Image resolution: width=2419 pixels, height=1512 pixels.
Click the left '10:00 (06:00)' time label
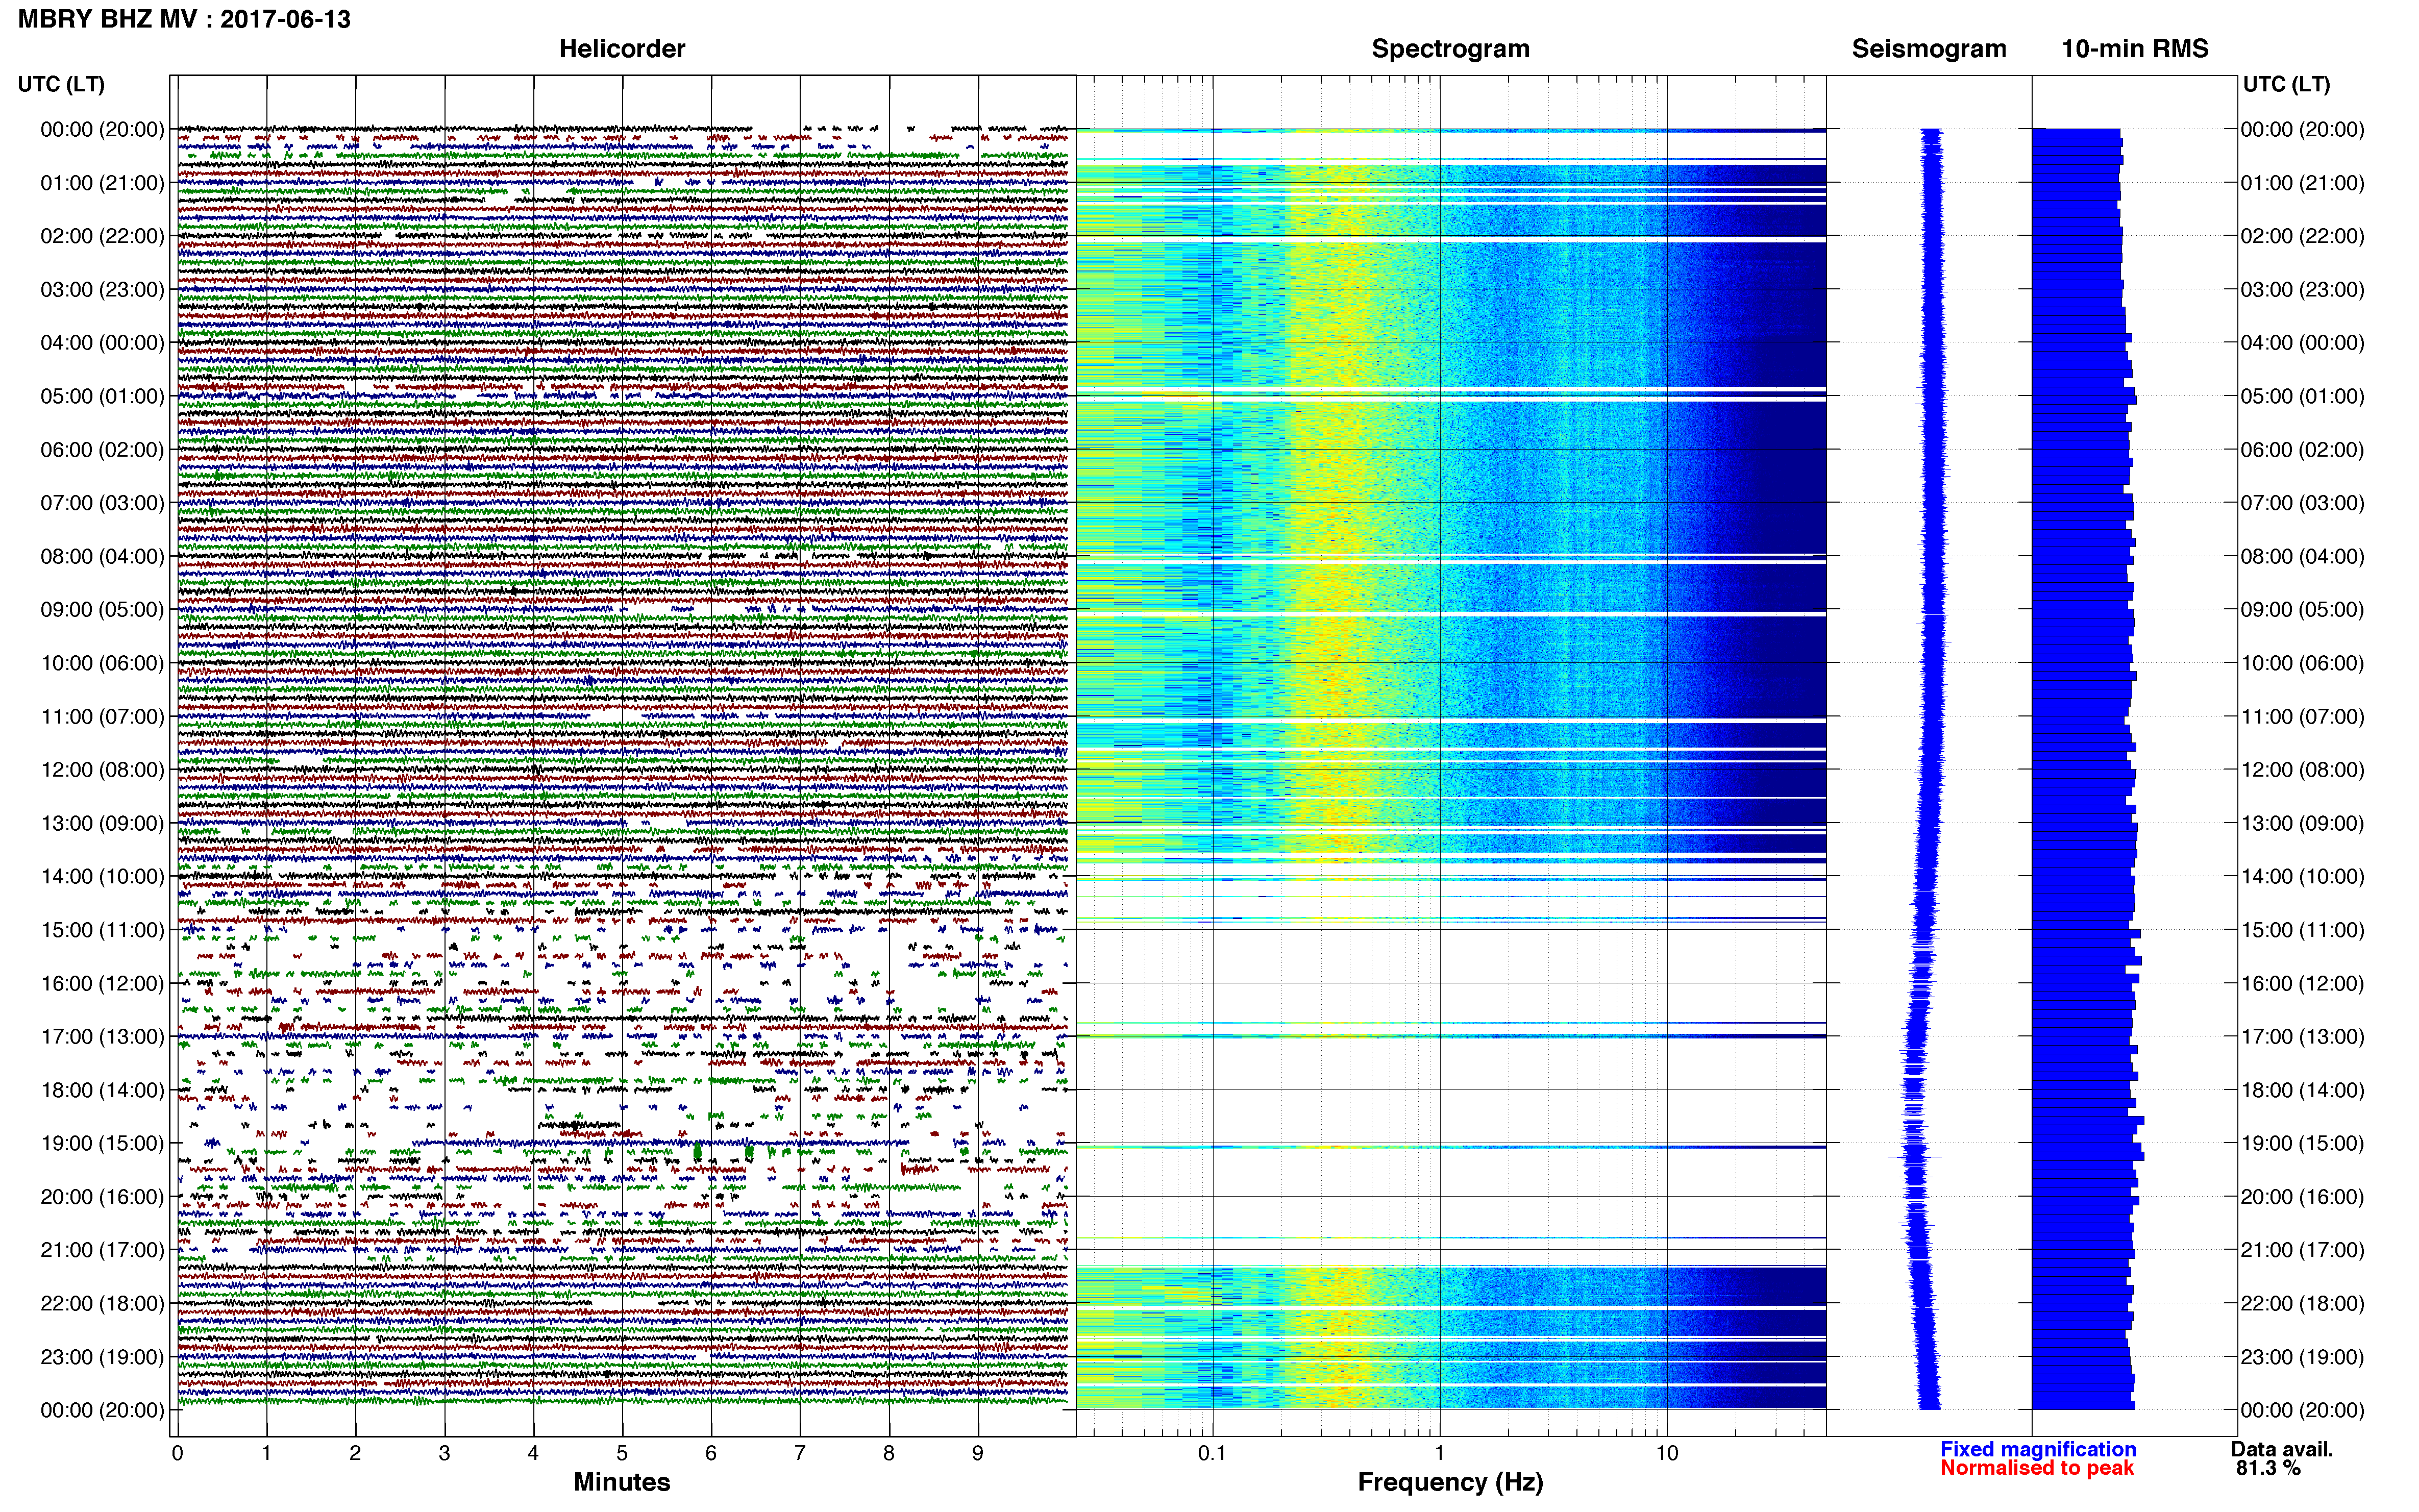(x=102, y=663)
